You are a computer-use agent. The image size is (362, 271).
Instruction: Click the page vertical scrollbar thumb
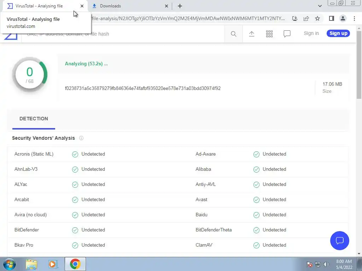[x=359, y=65]
